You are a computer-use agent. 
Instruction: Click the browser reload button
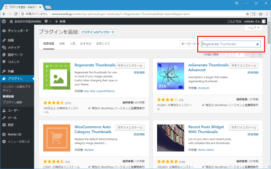tap(19, 13)
